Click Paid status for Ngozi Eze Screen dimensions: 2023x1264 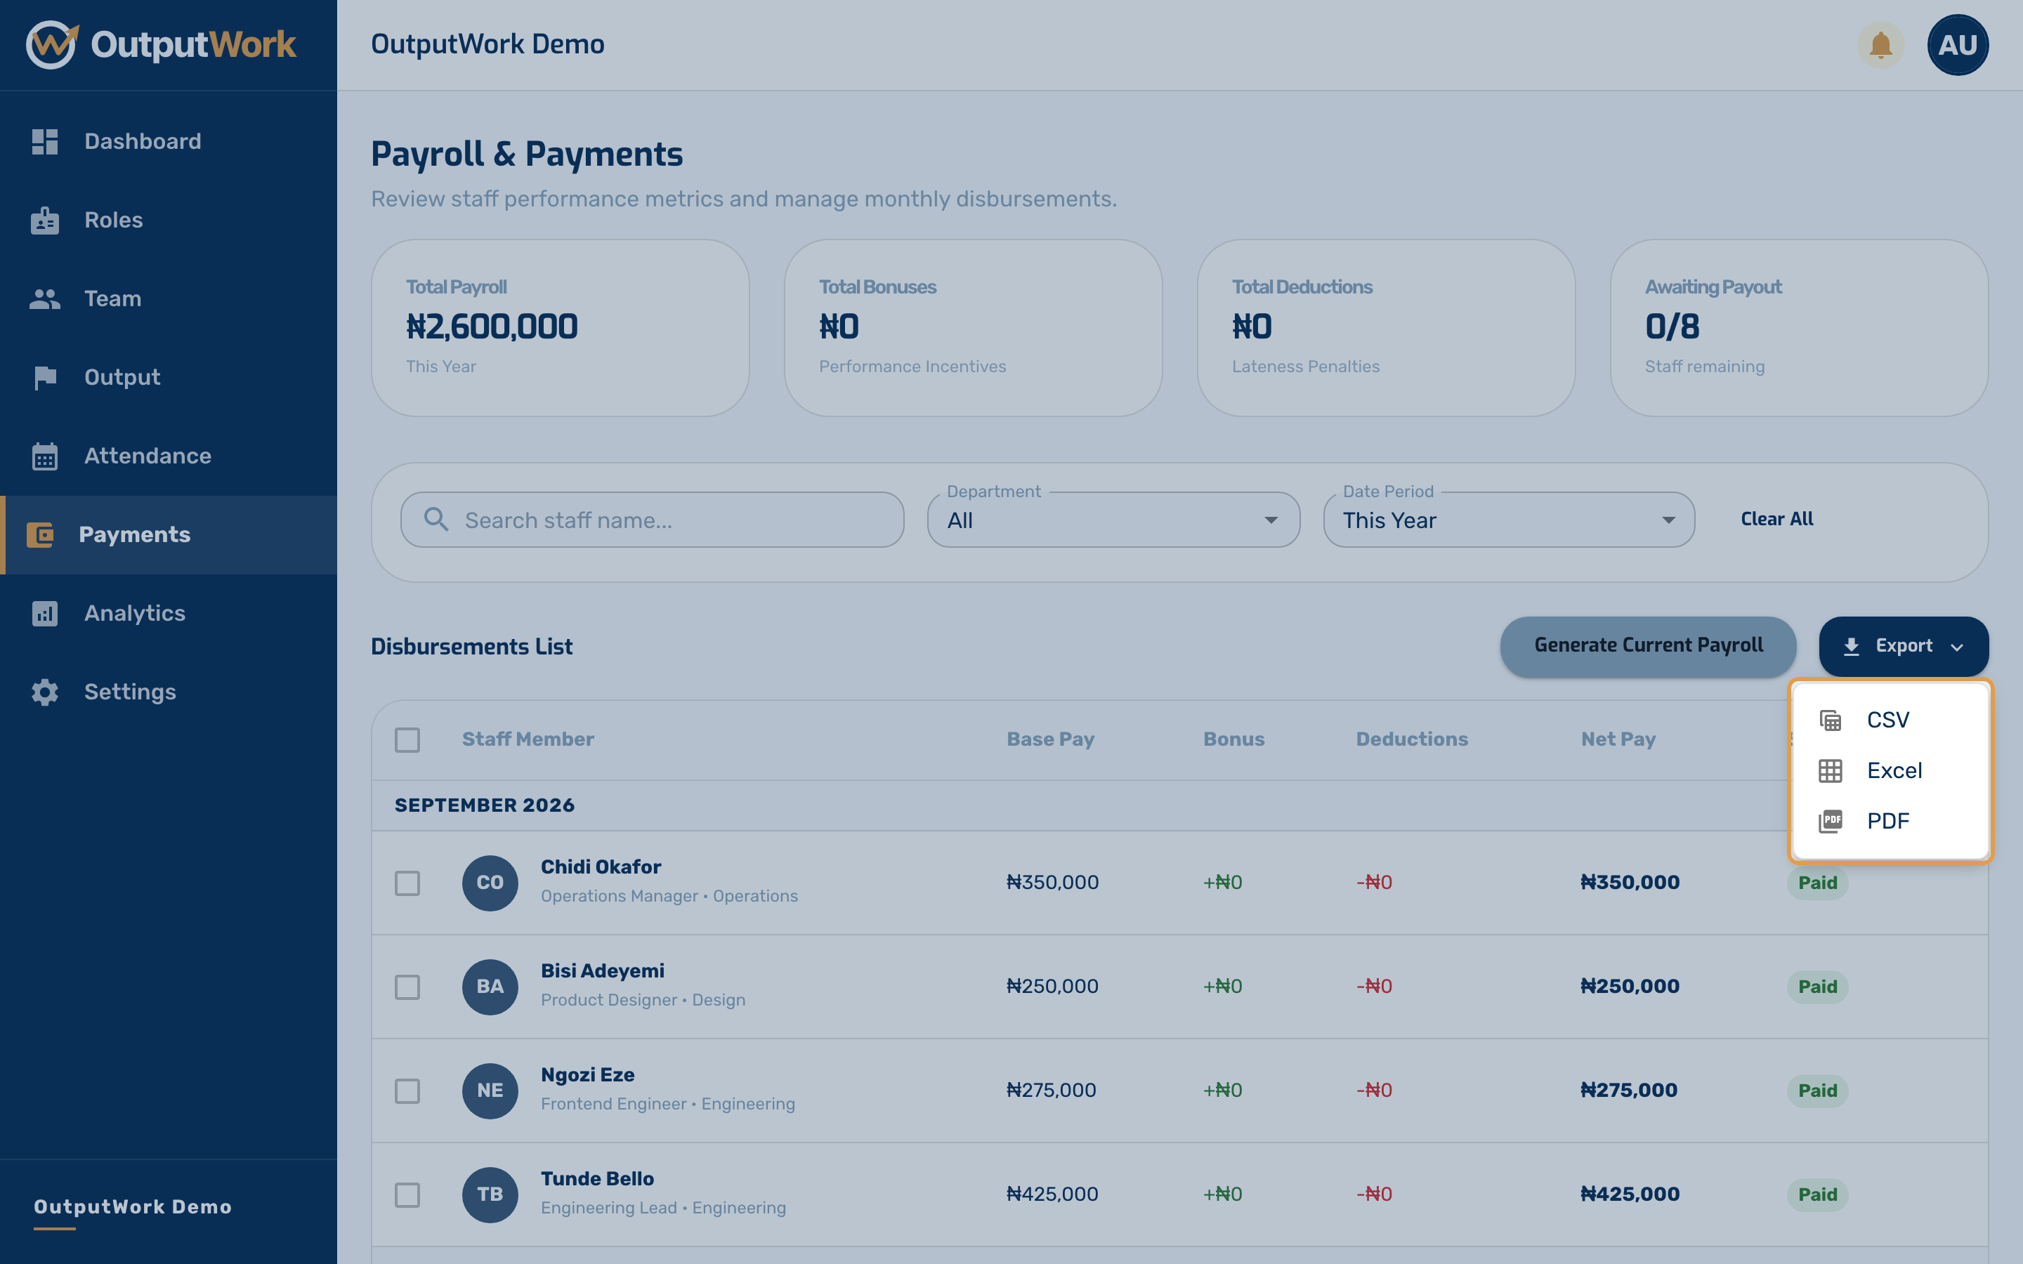1817,1091
